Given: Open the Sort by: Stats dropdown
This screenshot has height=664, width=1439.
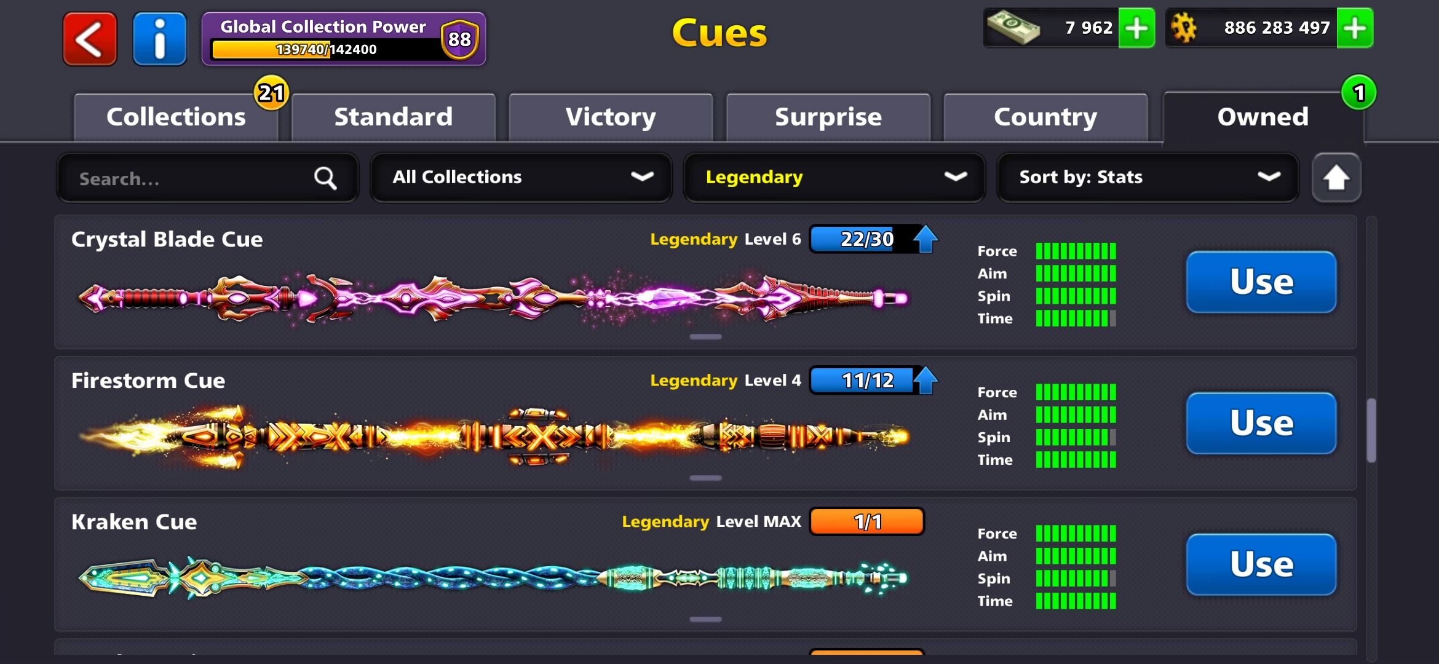Looking at the screenshot, I should 1148,178.
